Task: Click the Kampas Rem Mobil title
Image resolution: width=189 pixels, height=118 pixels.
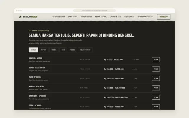Action: tap(37, 86)
